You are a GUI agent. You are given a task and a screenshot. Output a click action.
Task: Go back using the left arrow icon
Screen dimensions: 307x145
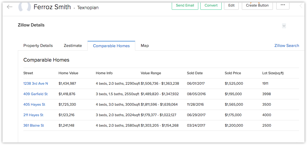click(9, 7)
